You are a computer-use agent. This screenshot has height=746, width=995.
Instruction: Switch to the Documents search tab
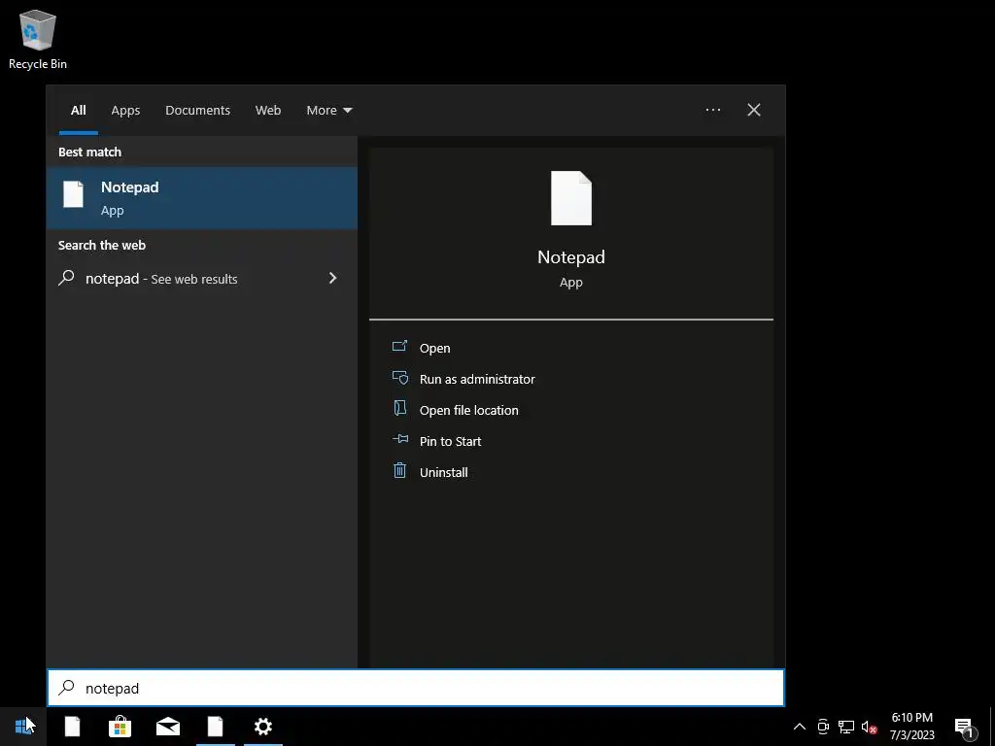197,111
